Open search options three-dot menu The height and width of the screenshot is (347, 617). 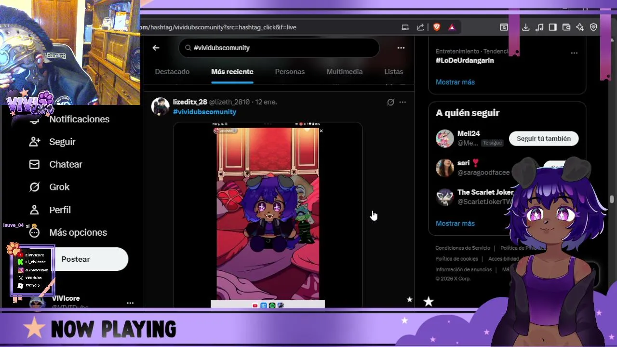401,48
